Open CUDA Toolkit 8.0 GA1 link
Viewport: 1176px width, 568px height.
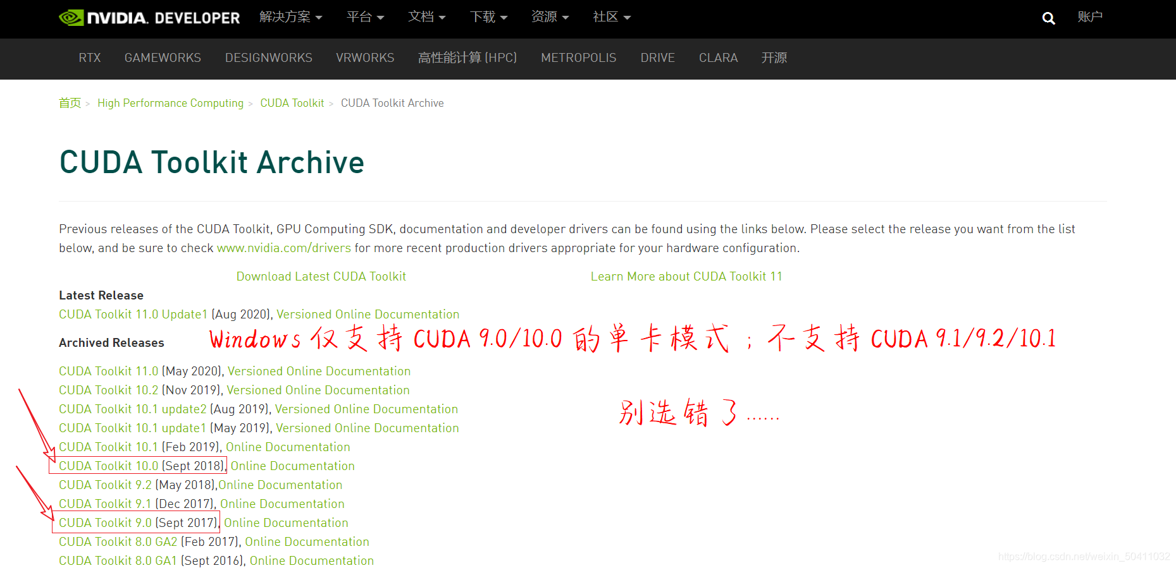(x=118, y=560)
